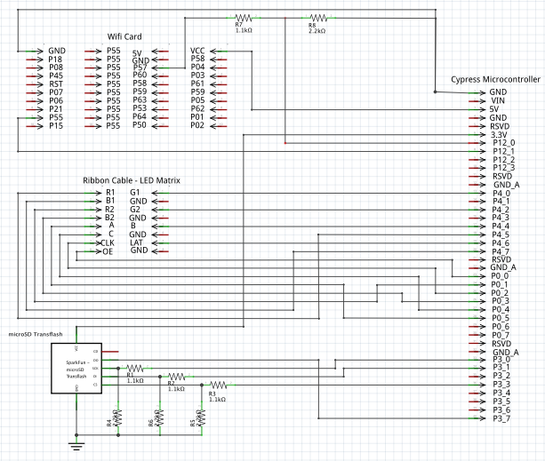Select the SparkFun microSD Transflash component box
Screen dimensions: 545x461
(x=76, y=369)
